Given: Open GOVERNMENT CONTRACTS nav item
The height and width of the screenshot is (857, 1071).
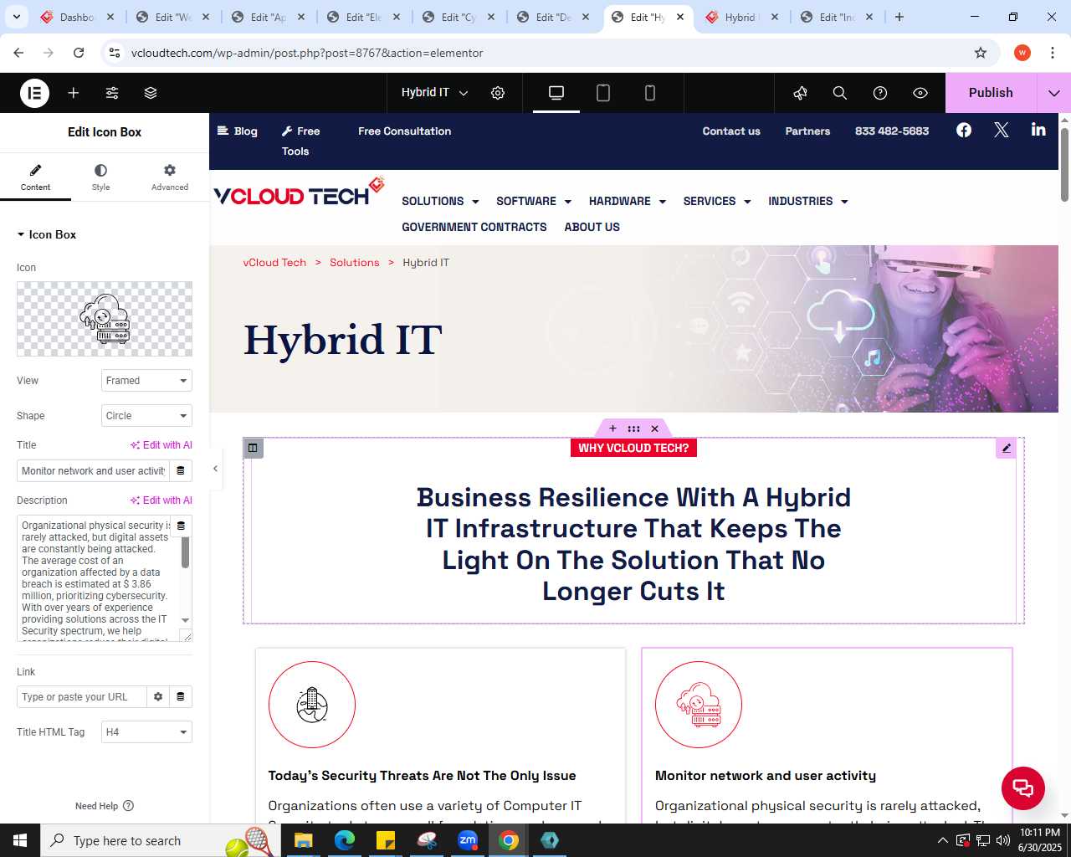Looking at the screenshot, I should (x=474, y=227).
